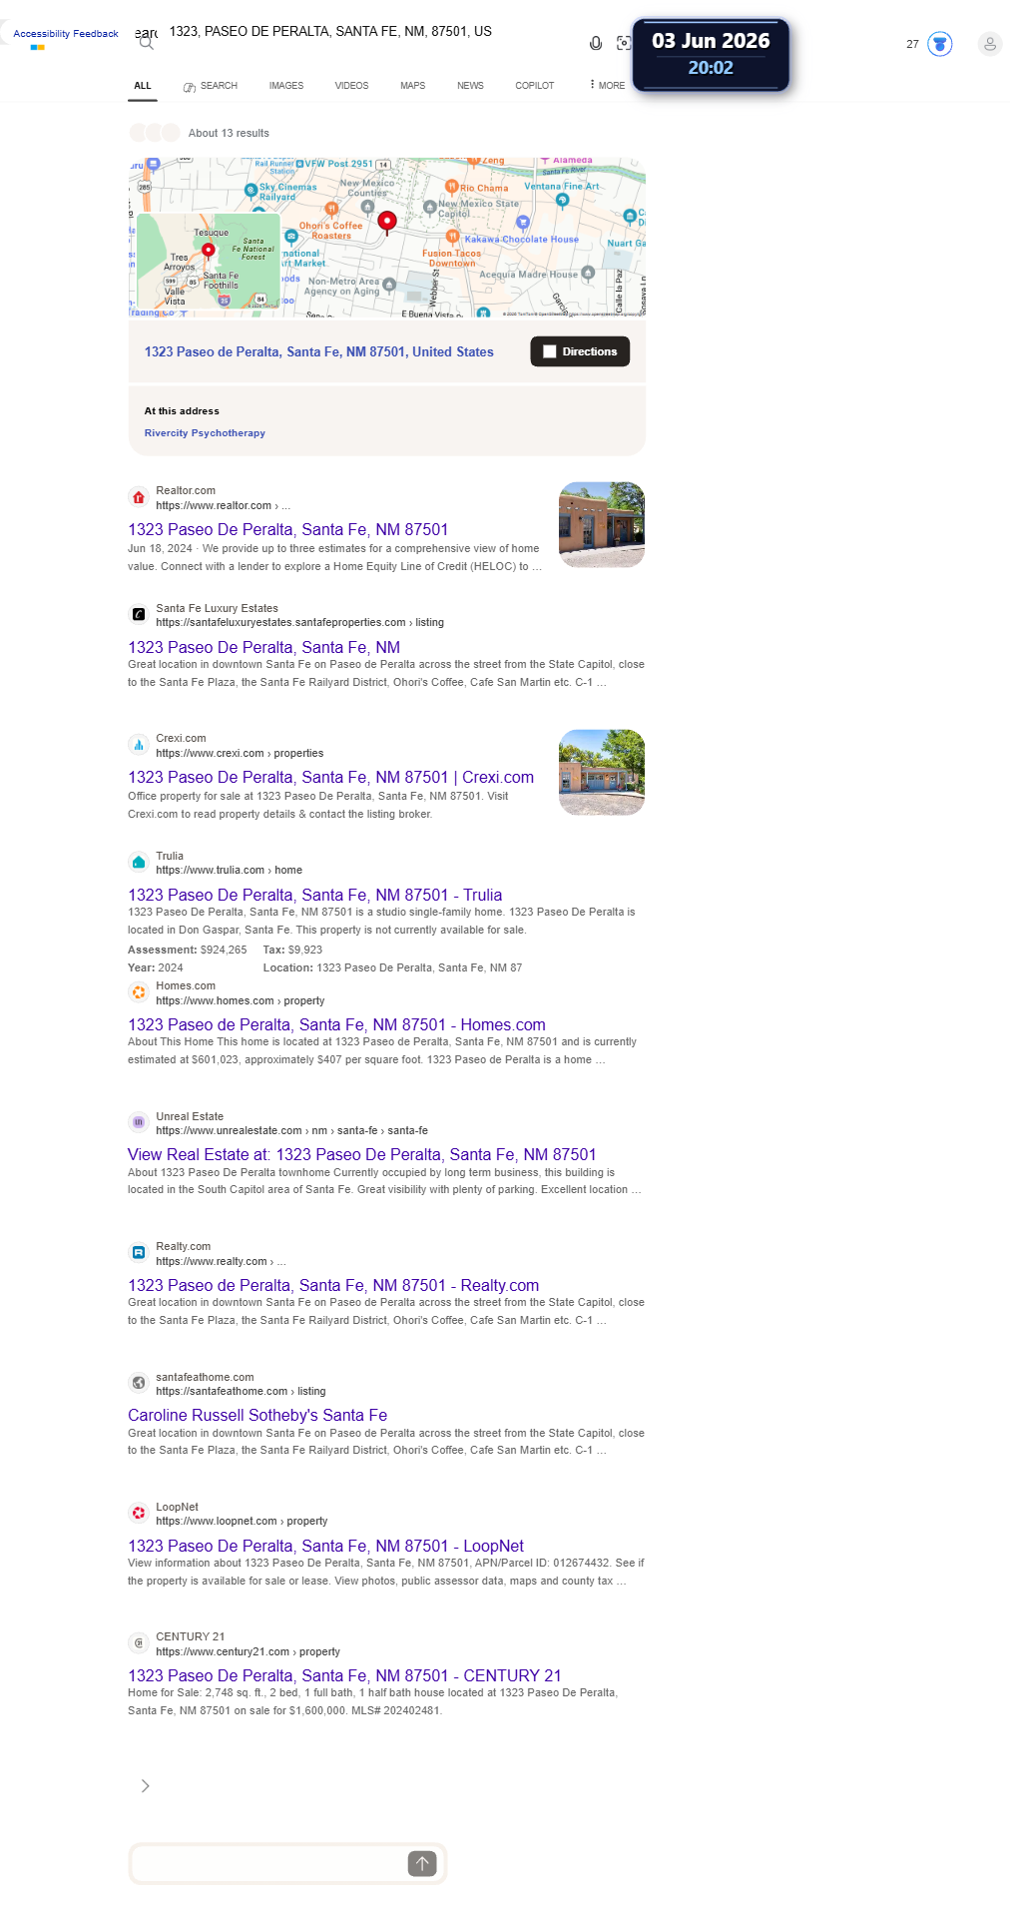The image size is (1010, 1918).
Task: Click the https://www.century21.com › property URL
Action: (248, 1651)
